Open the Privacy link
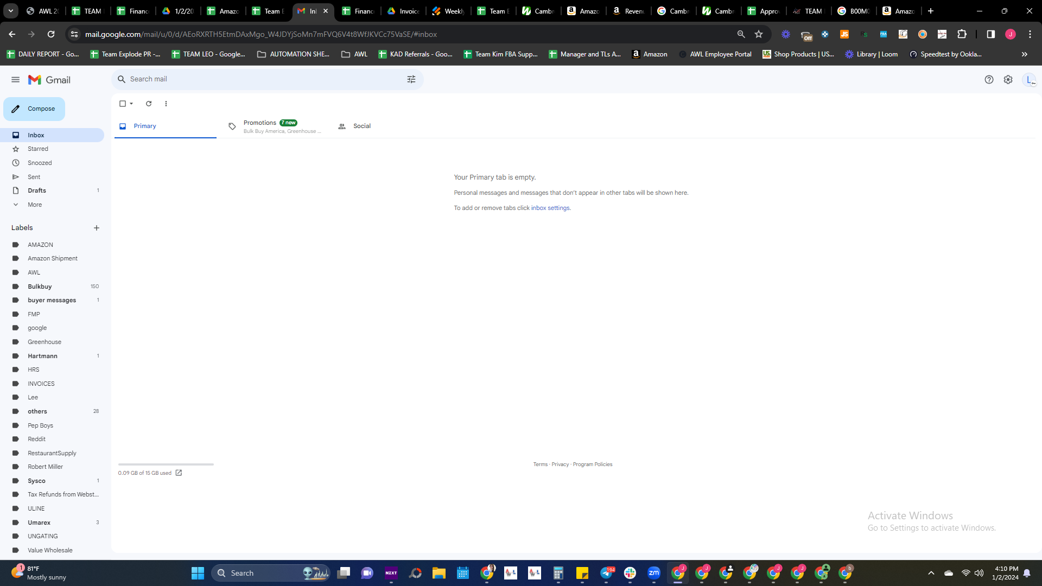Viewport: 1042px width, 586px height. tap(560, 464)
